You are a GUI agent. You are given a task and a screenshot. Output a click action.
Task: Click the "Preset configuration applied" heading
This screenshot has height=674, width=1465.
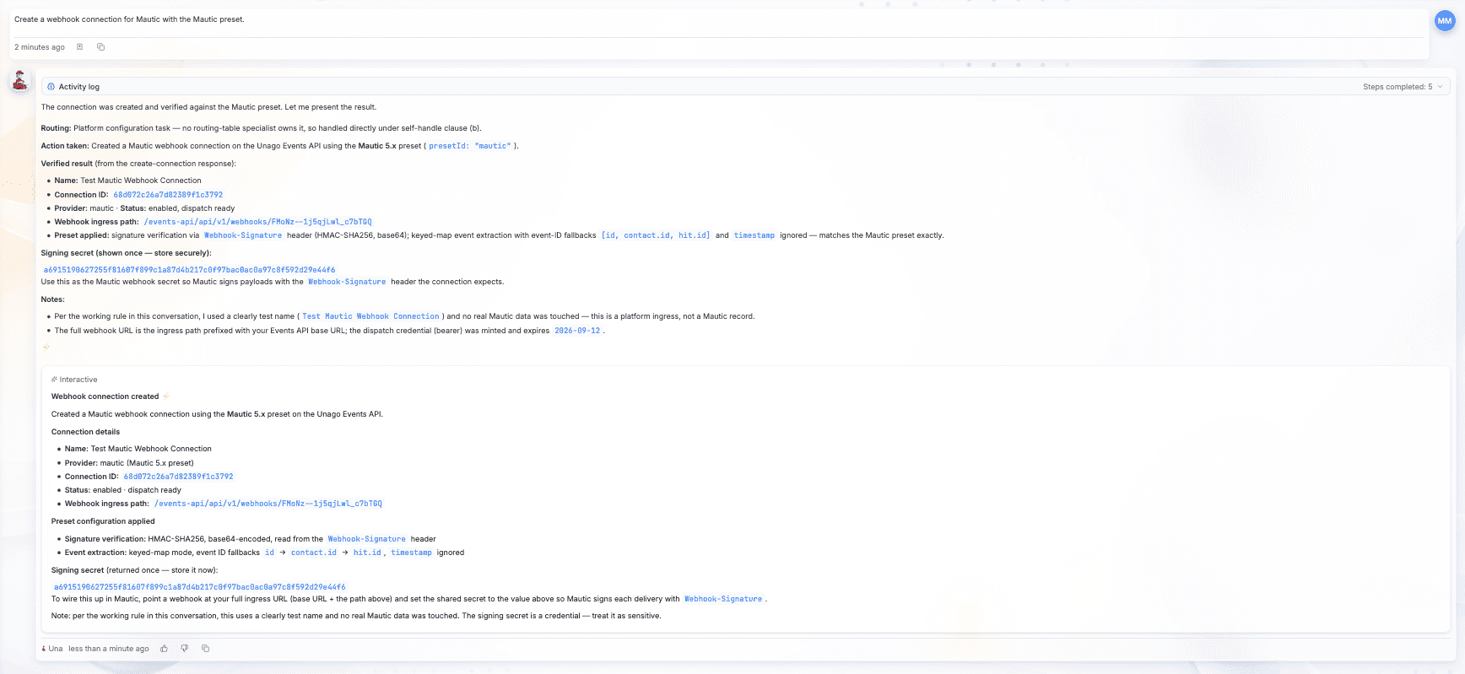click(x=103, y=521)
